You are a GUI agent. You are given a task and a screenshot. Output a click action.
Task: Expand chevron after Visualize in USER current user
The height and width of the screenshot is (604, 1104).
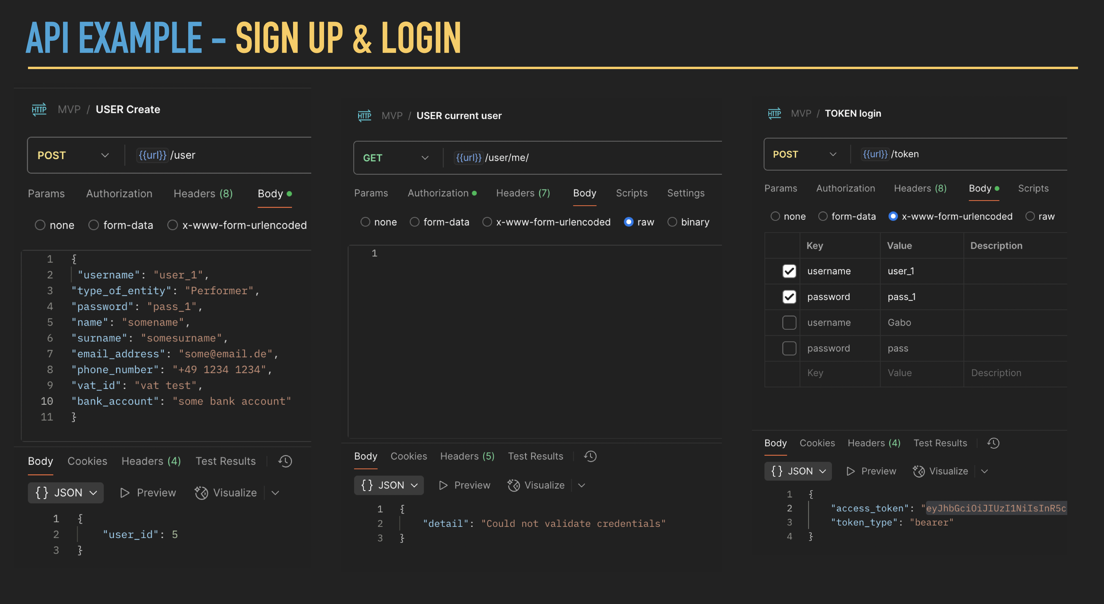pos(582,485)
